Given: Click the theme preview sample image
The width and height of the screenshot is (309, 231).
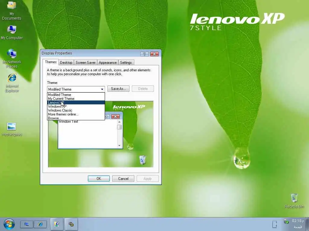Looking at the screenshot, I should [101, 134].
